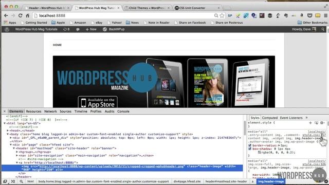Click the Howdy, Dave account menu

tap(304, 29)
